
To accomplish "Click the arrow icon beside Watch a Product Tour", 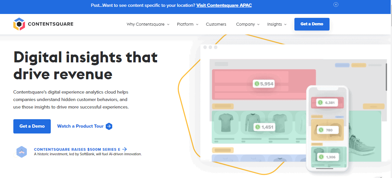I will point(109,126).
